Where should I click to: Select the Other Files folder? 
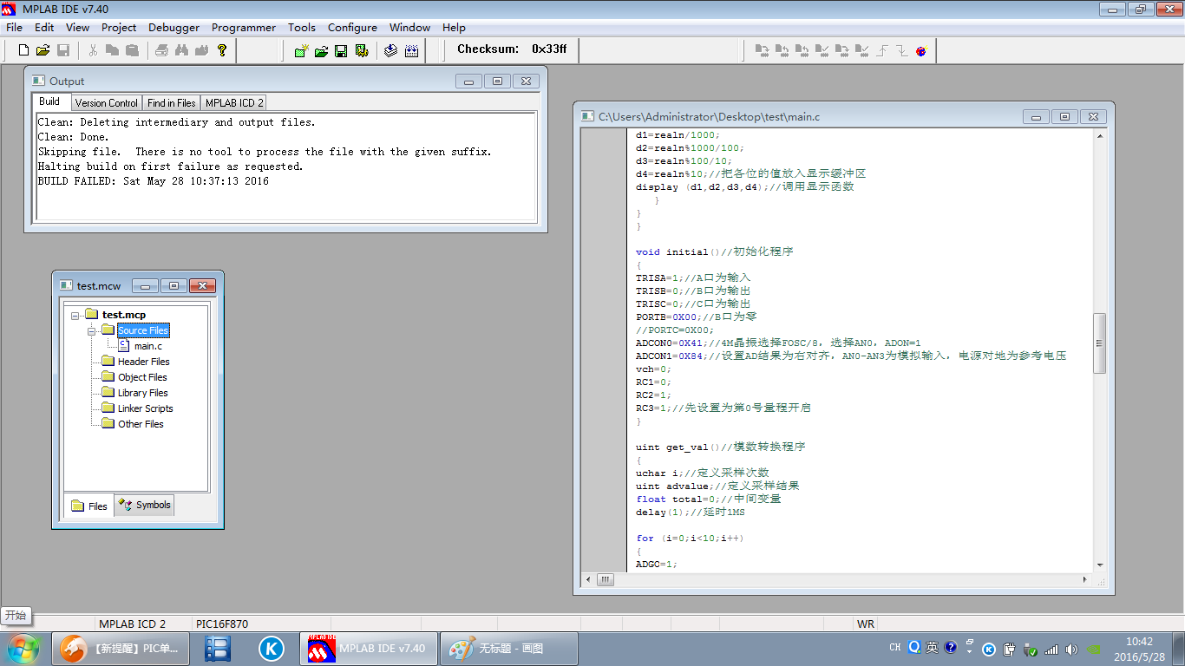pyautogui.click(x=141, y=424)
